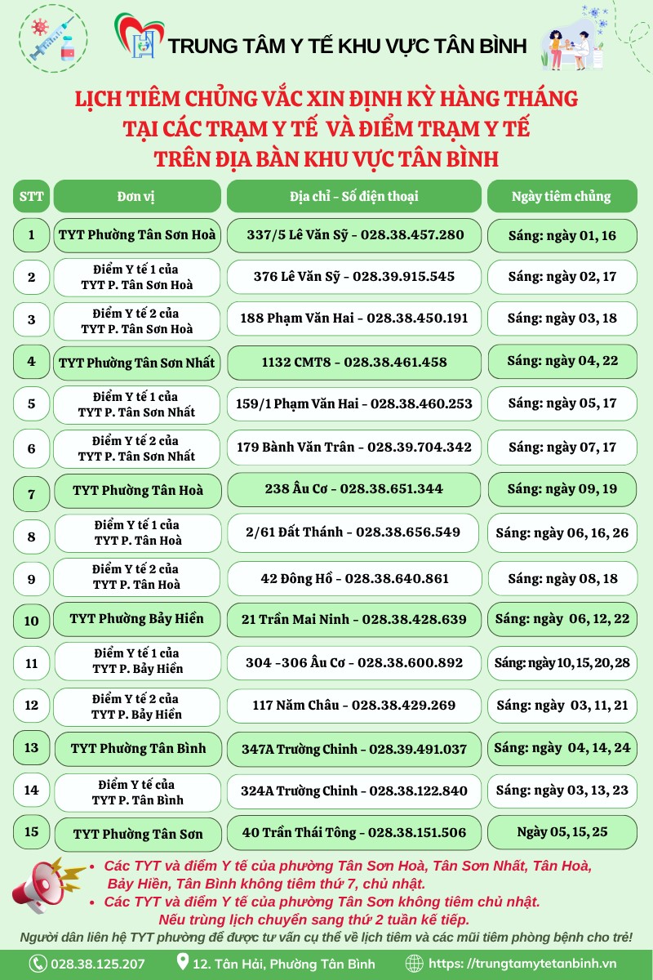Click the 'Sáng: ngày 10, 15, 20, 28' schedule cell

(x=562, y=663)
